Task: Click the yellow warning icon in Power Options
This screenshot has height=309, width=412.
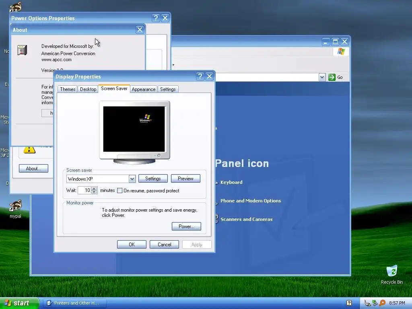Action: 29,150
